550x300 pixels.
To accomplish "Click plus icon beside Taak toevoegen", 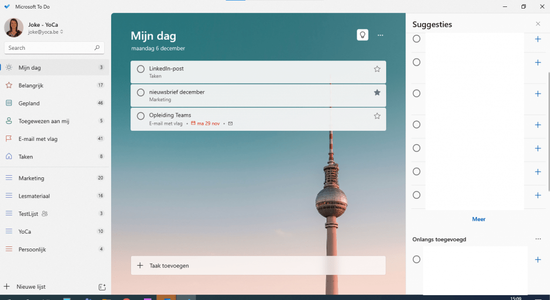I will click(x=140, y=265).
